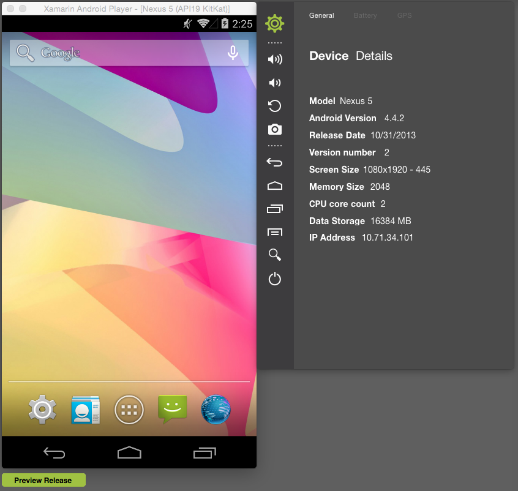The height and width of the screenshot is (491, 518).
Task: Switch to the GPS tab
Action: [x=404, y=15]
